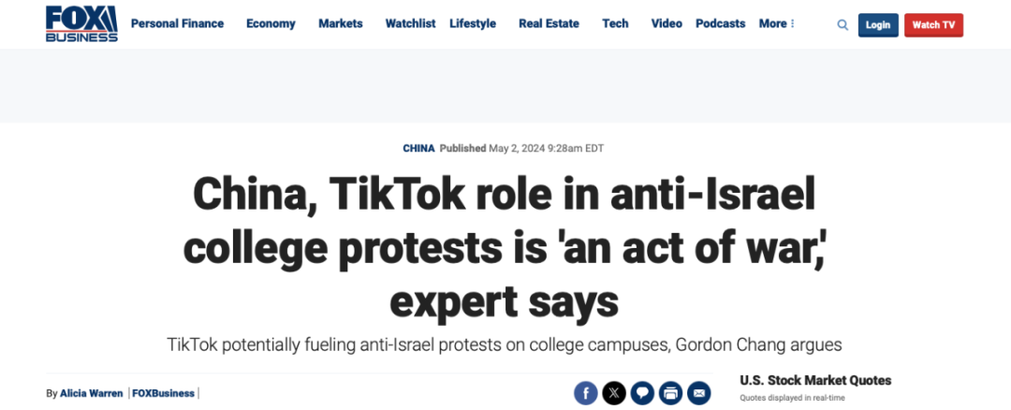Screen dimensions: 1011x410
Task: Open the Tech nav item
Action: tap(615, 23)
